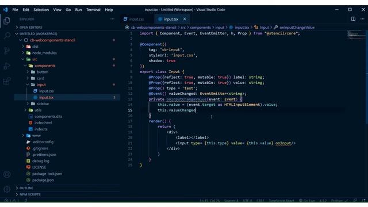Switch to the input.css tab

(x=137, y=19)
